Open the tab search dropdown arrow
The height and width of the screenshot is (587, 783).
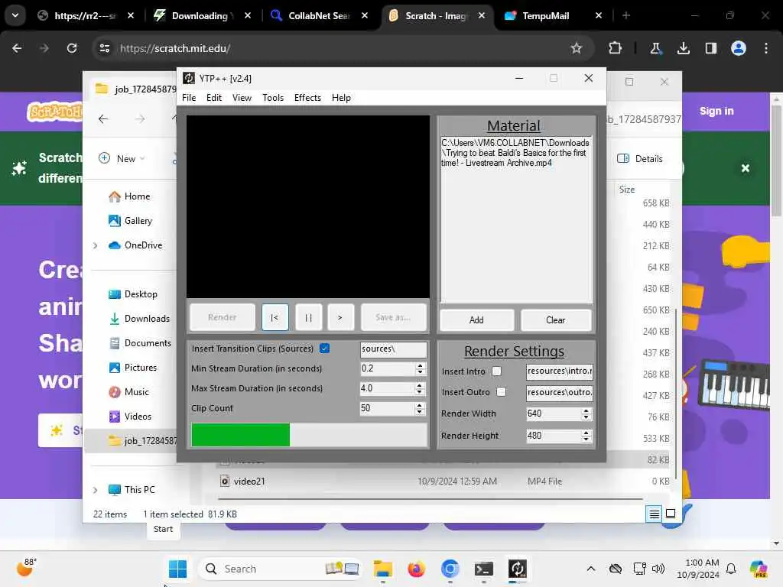click(15, 15)
